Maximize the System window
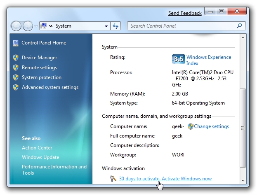This screenshot has width=257, height=196. coord(222,12)
